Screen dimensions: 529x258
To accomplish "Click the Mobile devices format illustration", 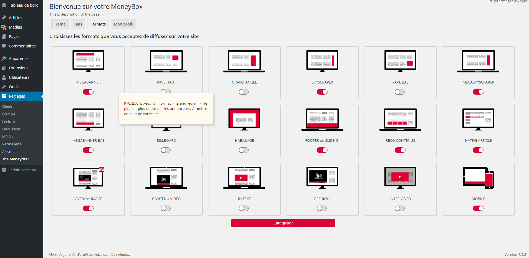I will [x=478, y=178].
